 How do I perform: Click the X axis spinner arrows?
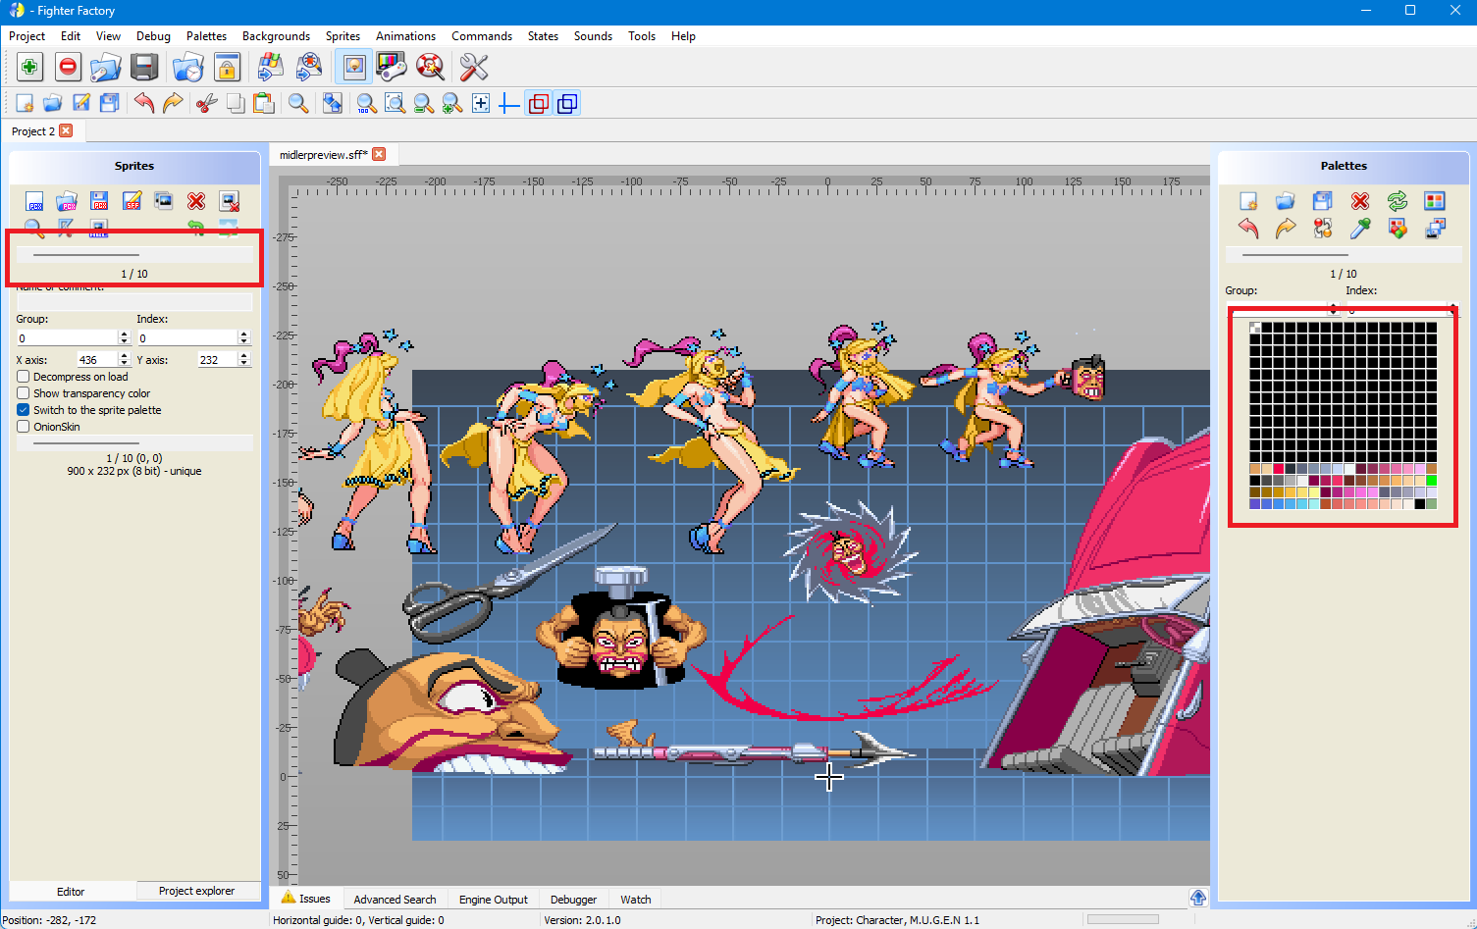pos(124,360)
